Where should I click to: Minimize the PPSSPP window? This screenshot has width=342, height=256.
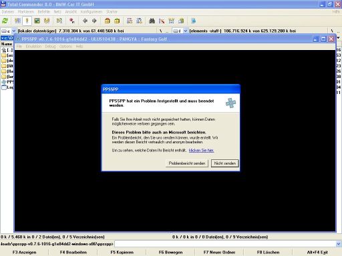(x=315, y=39)
